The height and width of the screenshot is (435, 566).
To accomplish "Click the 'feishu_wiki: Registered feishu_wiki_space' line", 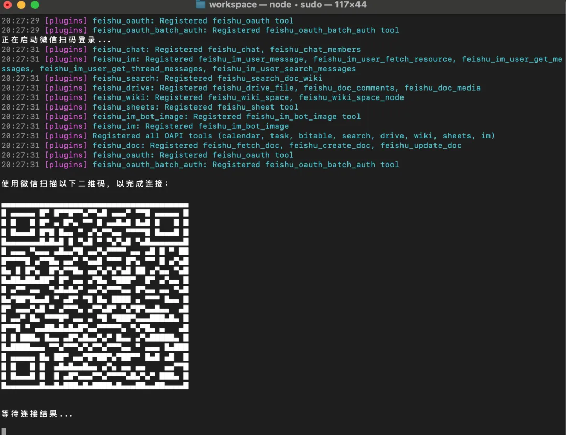I will (202, 97).
